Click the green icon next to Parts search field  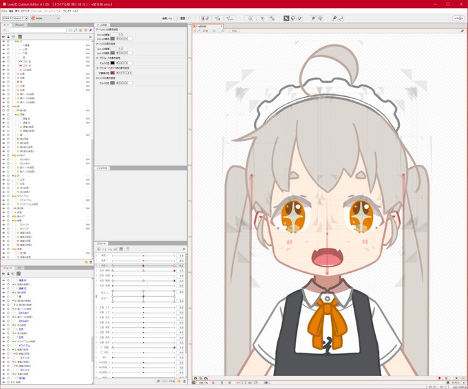(x=81, y=30)
